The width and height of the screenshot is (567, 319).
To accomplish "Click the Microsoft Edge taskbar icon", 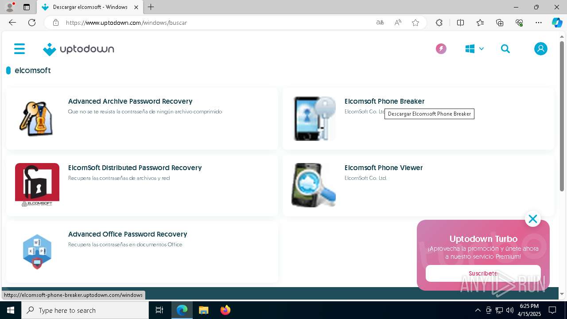I will [182, 310].
